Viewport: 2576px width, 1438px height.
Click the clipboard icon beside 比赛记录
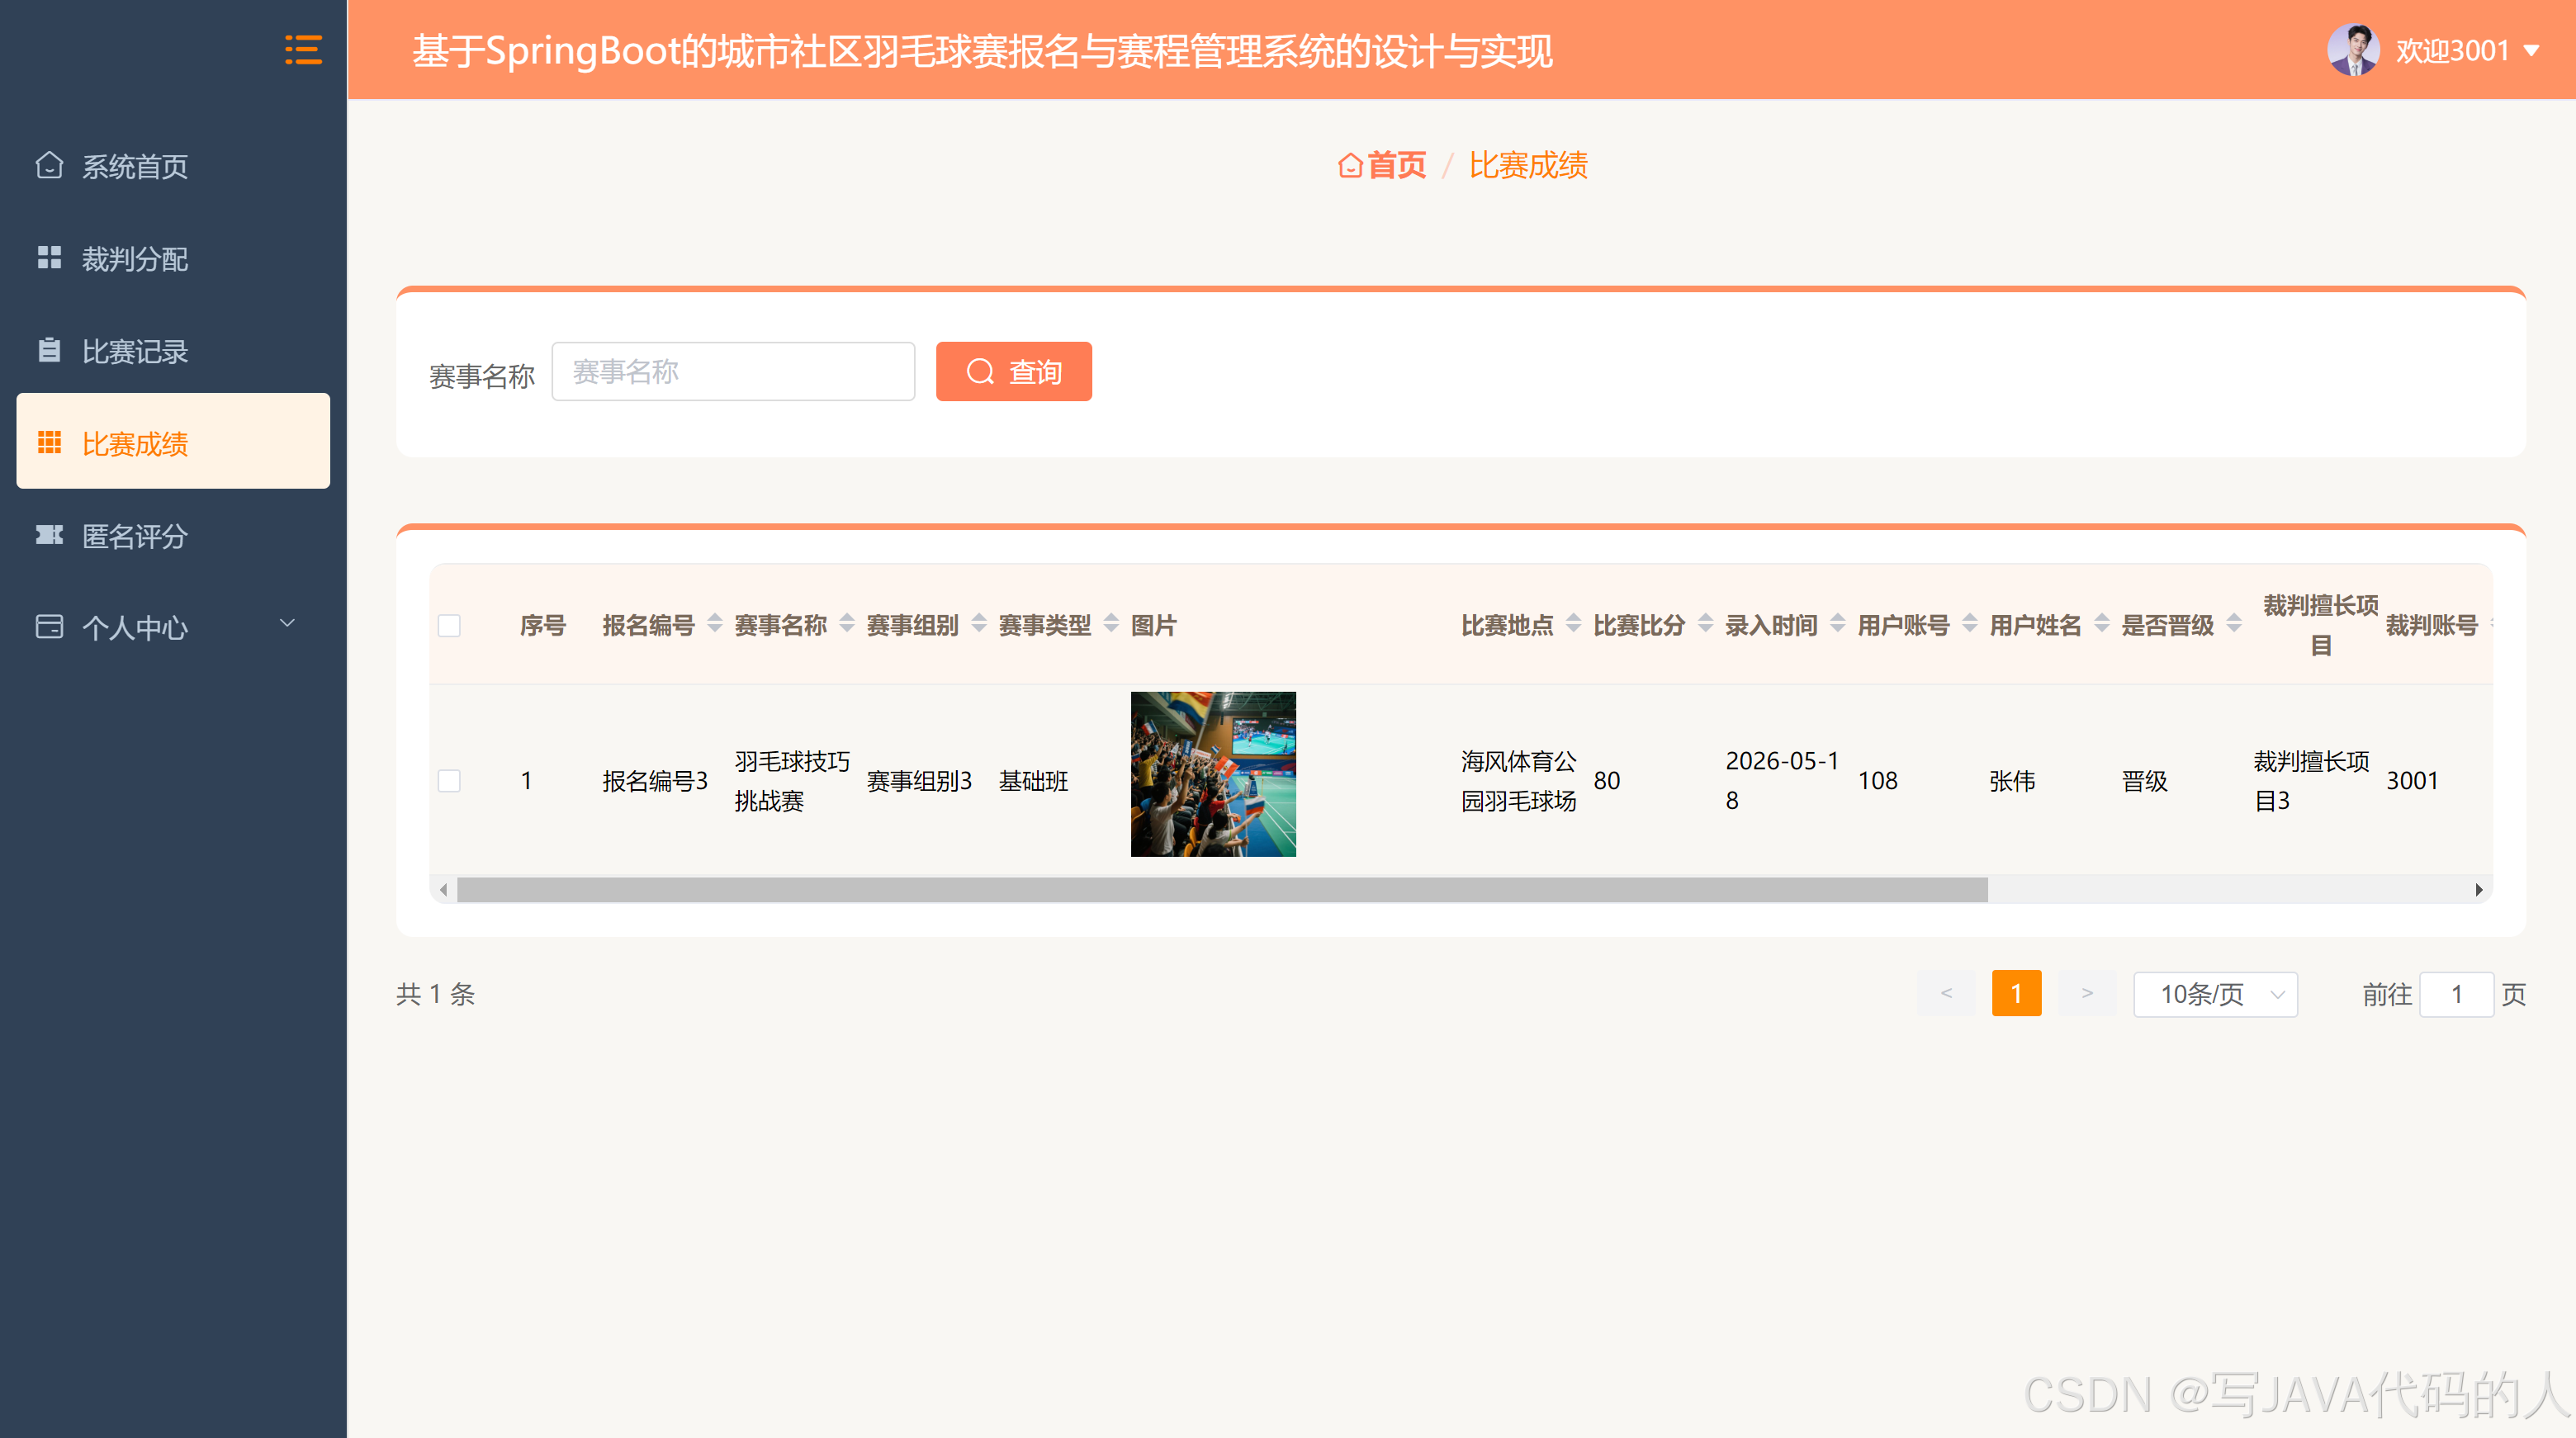click(x=49, y=350)
